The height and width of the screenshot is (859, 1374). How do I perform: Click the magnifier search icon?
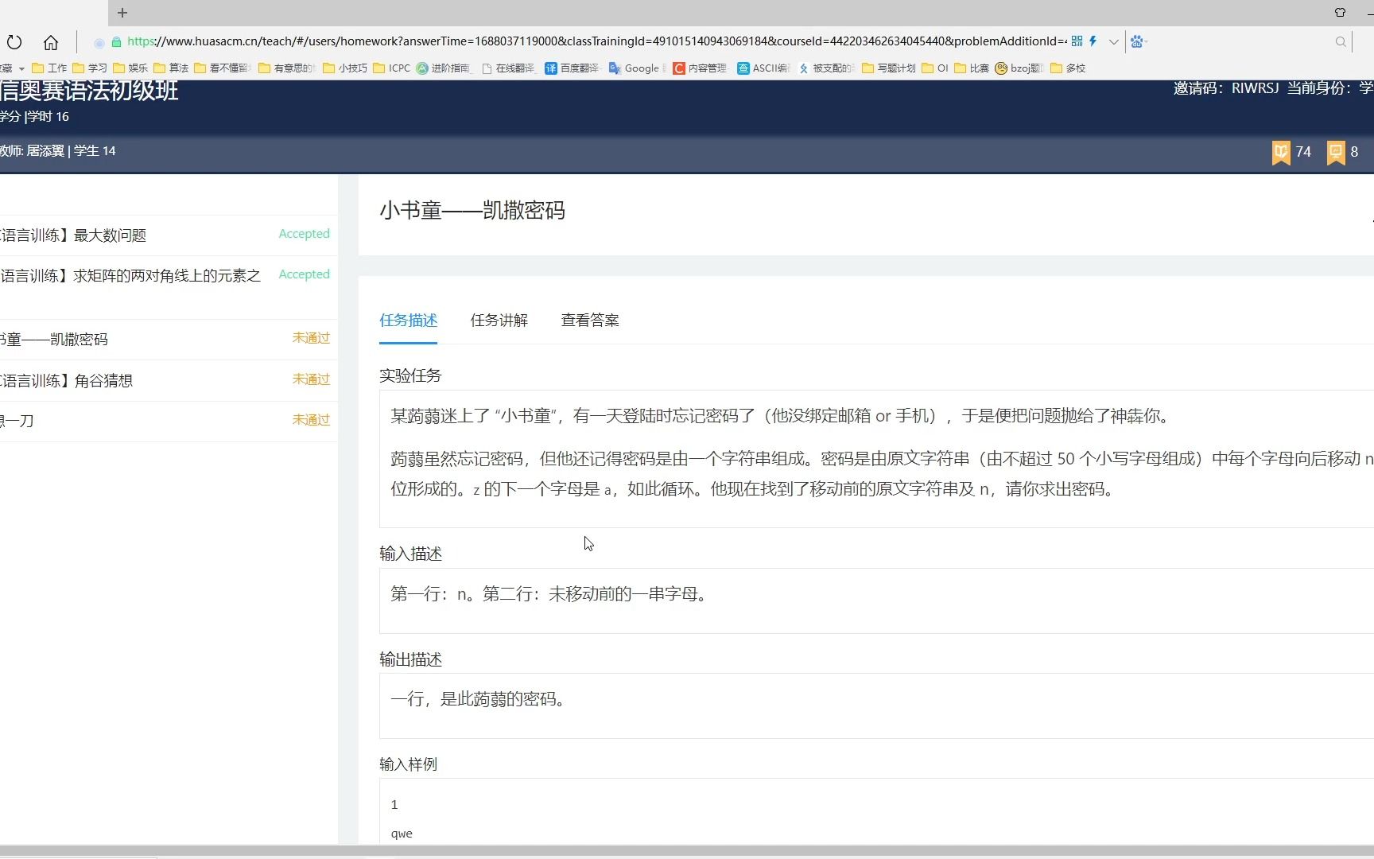(x=1341, y=42)
